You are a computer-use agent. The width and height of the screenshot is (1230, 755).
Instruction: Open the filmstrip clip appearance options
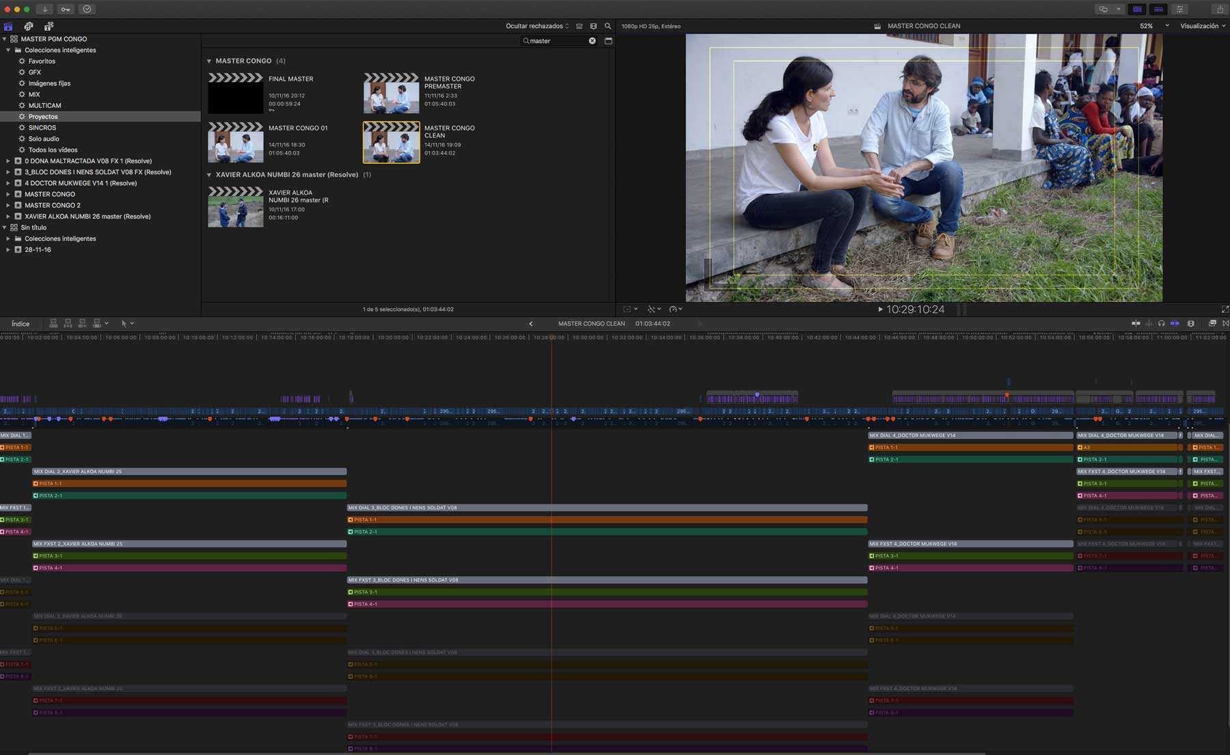click(x=593, y=26)
